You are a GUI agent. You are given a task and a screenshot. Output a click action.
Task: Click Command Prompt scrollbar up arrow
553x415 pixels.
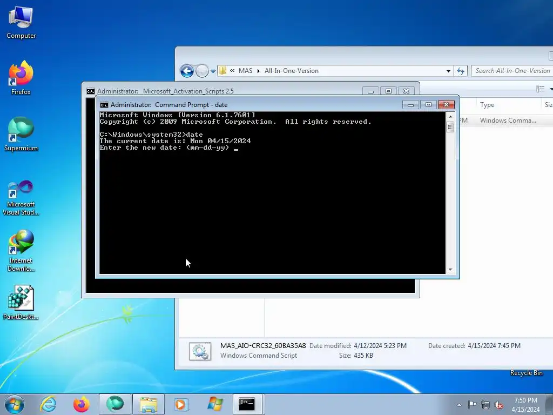(450, 117)
